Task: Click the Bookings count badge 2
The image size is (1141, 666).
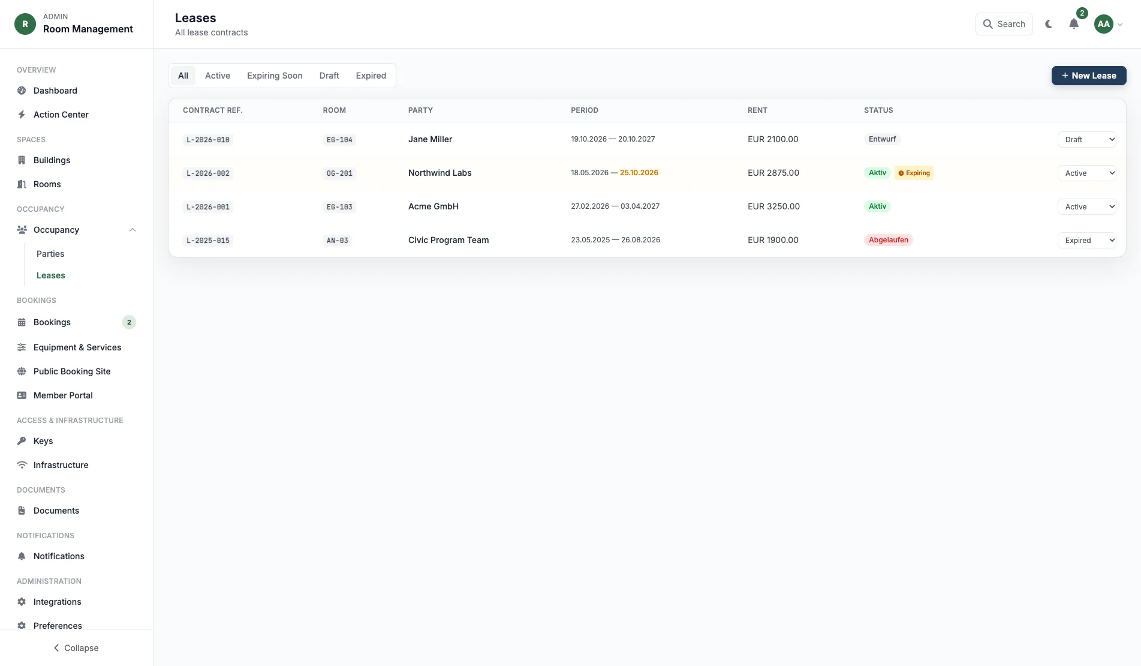Action: pos(129,322)
